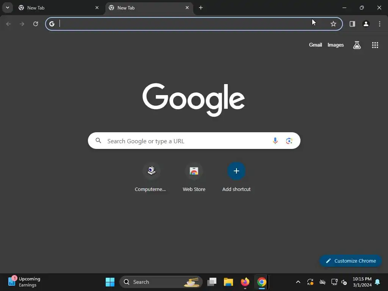Reload the current page
388x291 pixels.
[36, 24]
